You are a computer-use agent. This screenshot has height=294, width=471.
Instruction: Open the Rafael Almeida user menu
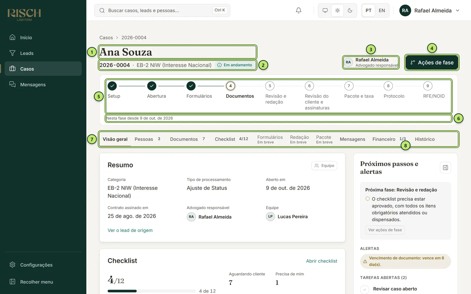point(429,10)
